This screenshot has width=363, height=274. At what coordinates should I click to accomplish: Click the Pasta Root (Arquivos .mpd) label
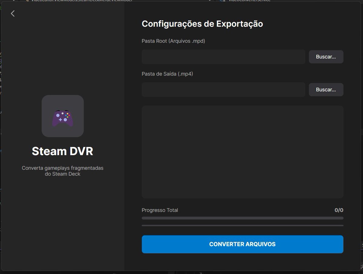pos(173,41)
